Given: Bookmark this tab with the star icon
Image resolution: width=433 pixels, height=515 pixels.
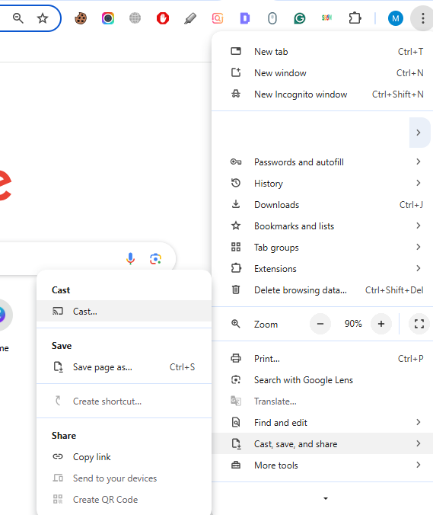Looking at the screenshot, I should tap(43, 18).
